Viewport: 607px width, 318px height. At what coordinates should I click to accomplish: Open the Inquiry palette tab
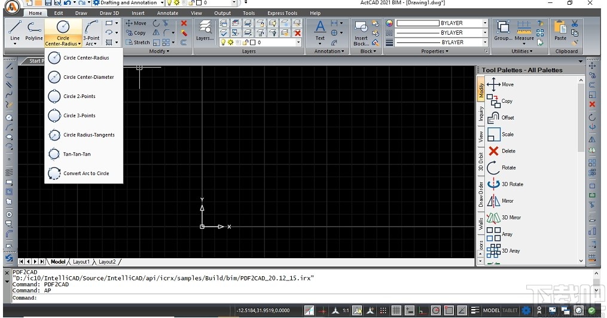point(481,114)
